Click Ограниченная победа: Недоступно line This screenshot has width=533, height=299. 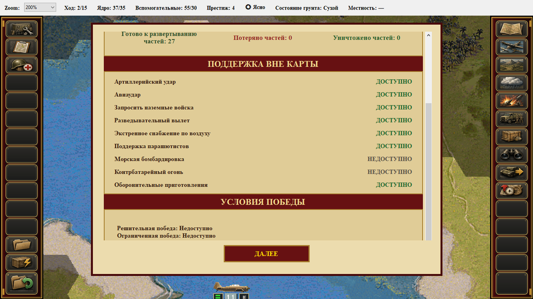tap(166, 236)
